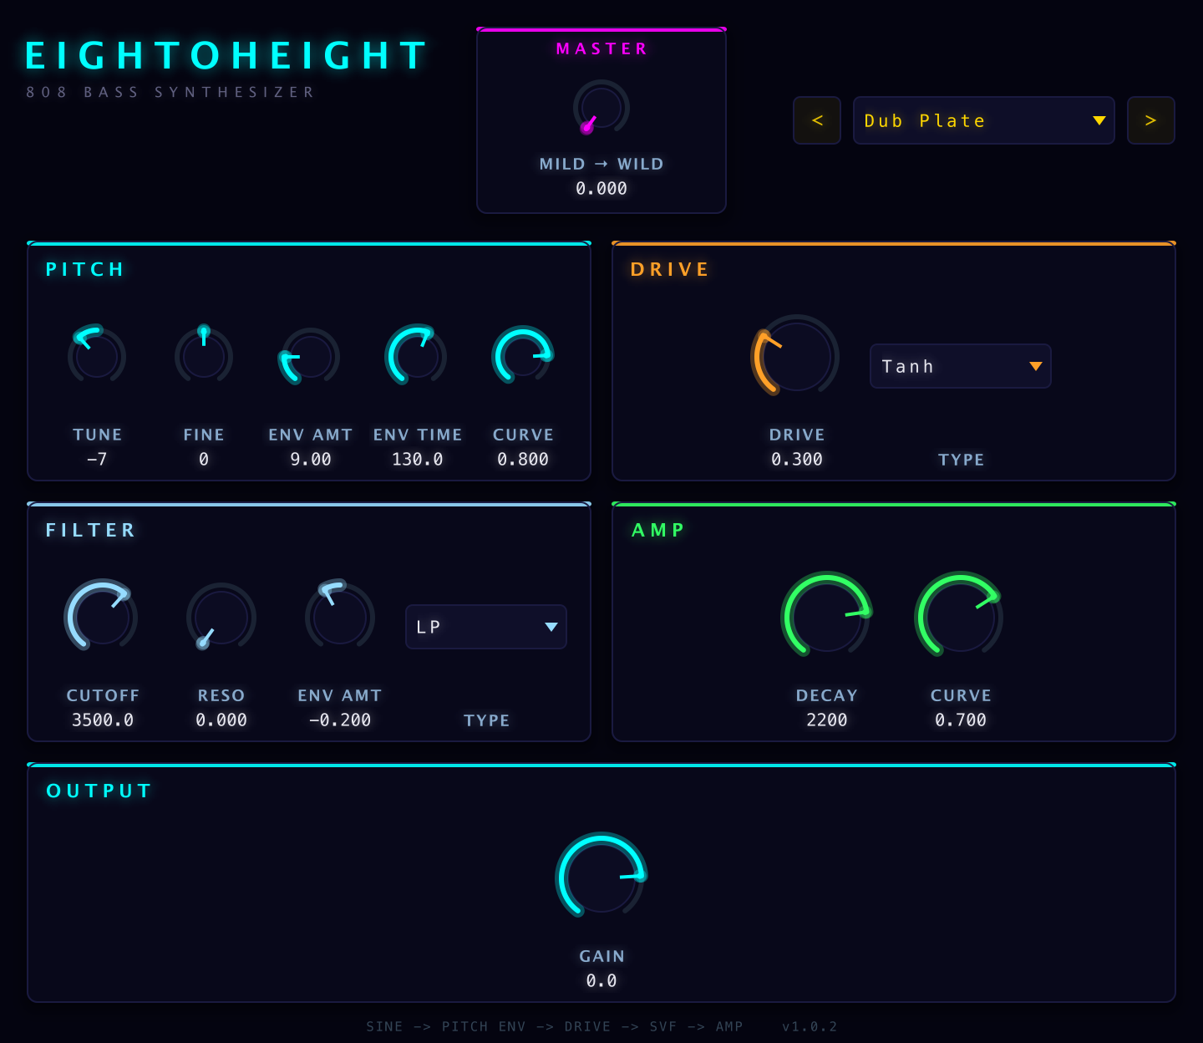
Task: Click the PITCH section heading
Action: (85, 269)
